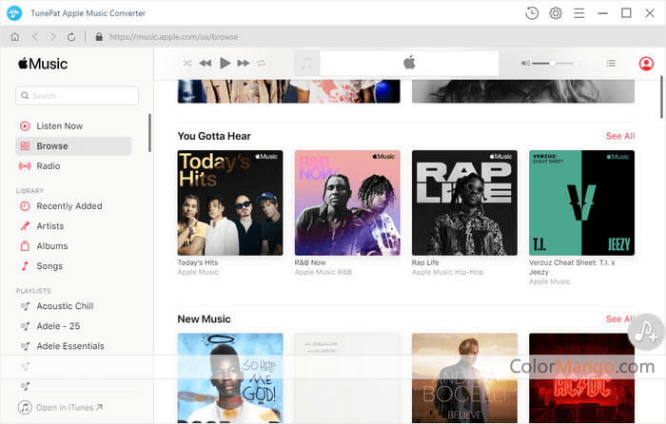Open Albums library section
The height and width of the screenshot is (424, 666).
[51, 246]
